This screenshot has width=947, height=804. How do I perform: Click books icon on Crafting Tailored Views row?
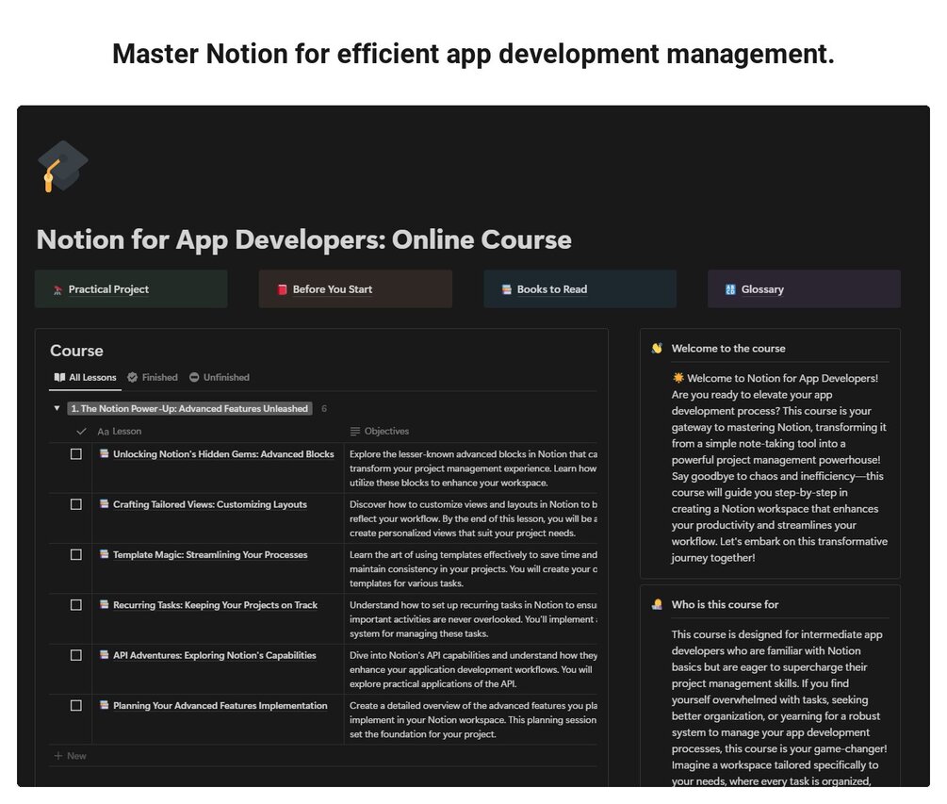click(104, 503)
